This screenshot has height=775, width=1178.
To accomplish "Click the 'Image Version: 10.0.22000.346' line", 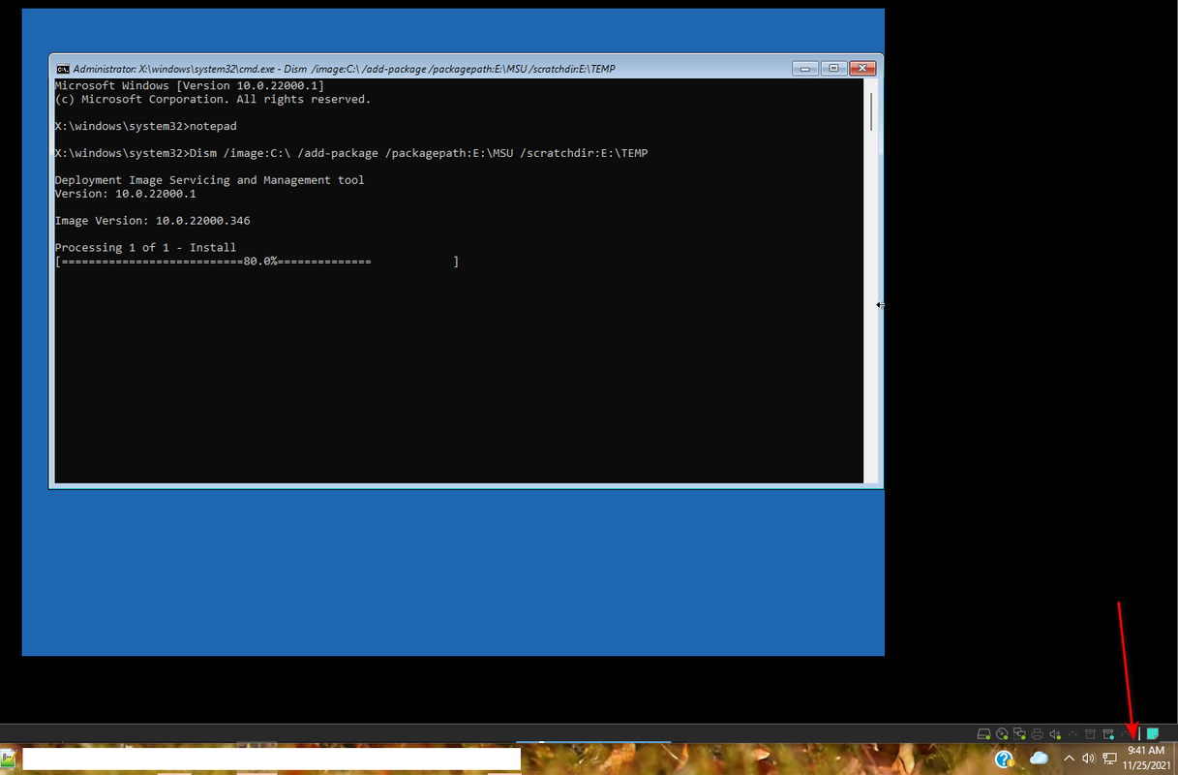I will click(153, 221).
